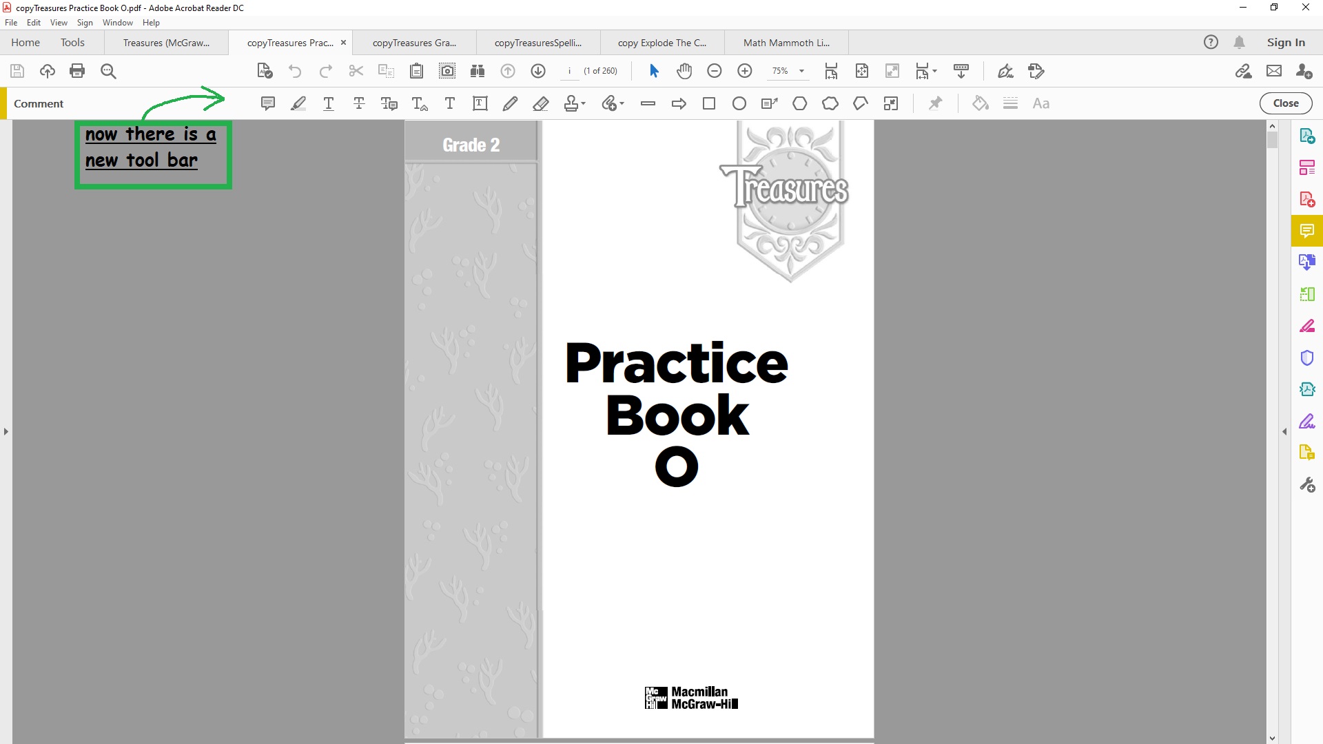1323x744 pixels.
Task: Select the eraser drawing tool
Action: click(x=541, y=103)
